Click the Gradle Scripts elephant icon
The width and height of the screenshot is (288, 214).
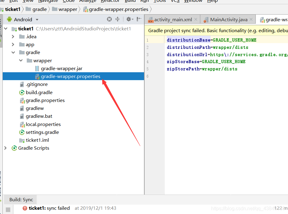14,148
